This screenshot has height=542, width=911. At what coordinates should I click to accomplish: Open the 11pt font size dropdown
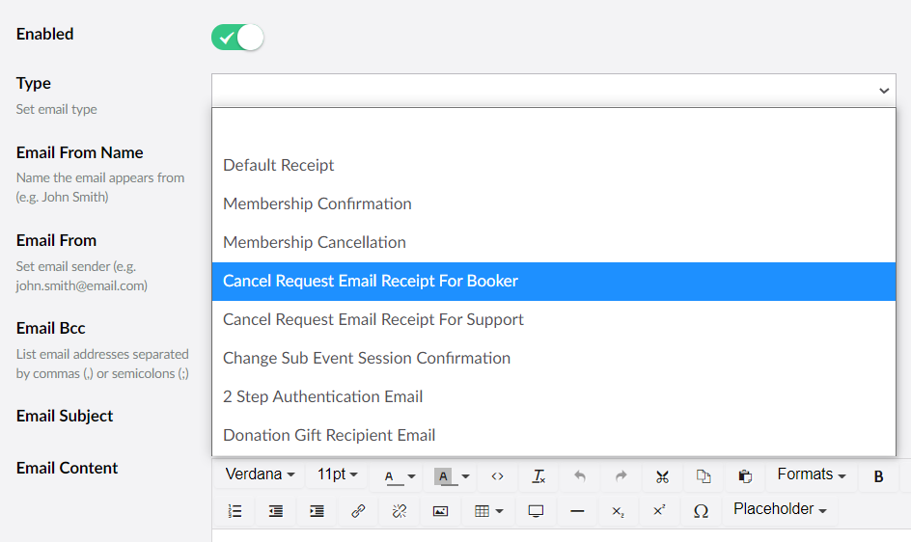click(337, 474)
